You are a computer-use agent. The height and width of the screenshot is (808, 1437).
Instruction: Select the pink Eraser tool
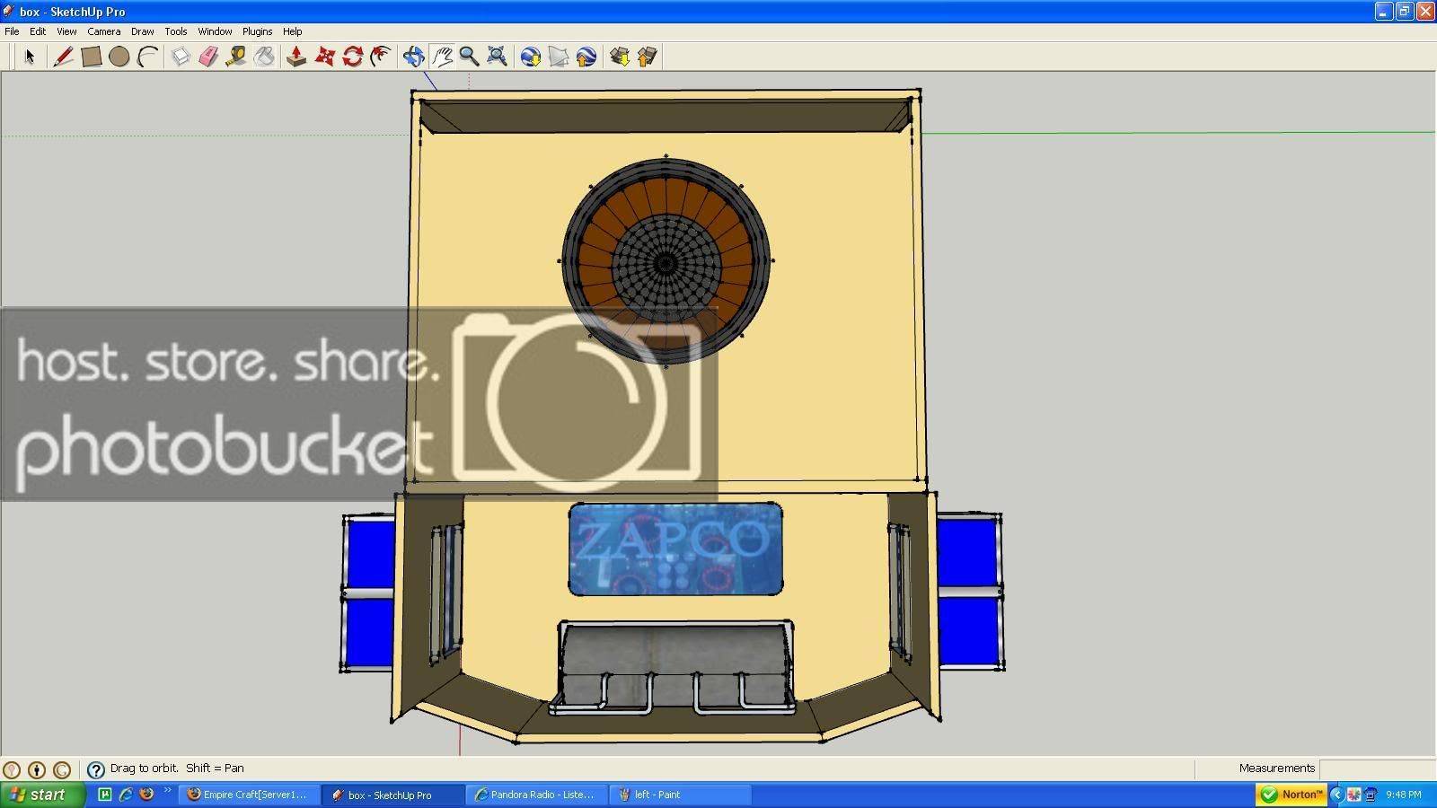click(x=208, y=57)
